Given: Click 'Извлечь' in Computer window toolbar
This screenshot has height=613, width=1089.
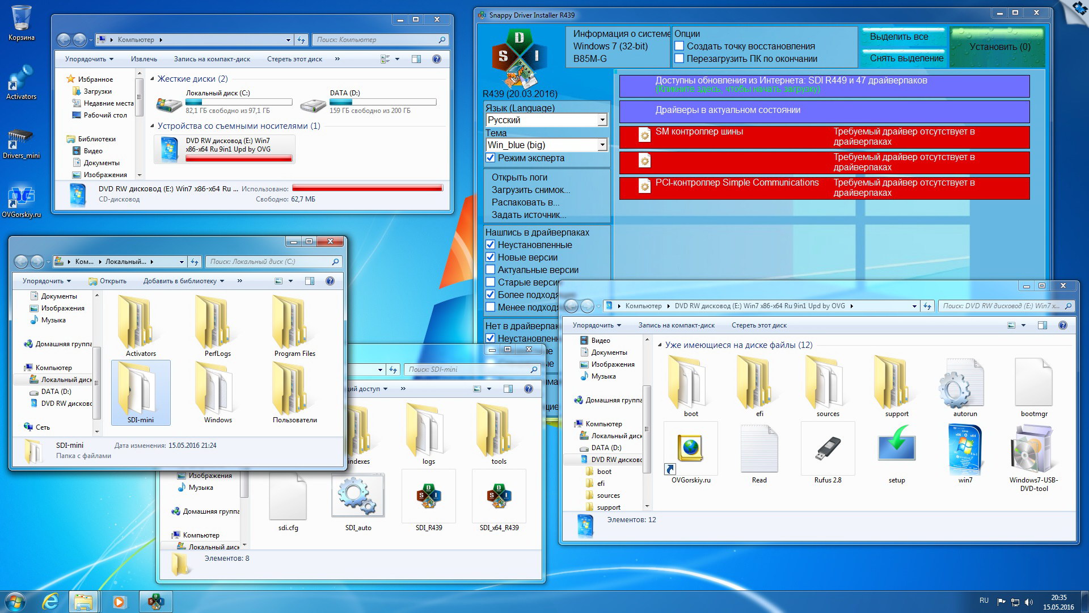Looking at the screenshot, I should click(144, 59).
